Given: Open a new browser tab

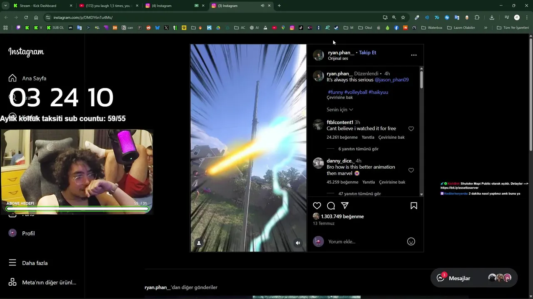Looking at the screenshot, I should click(279, 6).
